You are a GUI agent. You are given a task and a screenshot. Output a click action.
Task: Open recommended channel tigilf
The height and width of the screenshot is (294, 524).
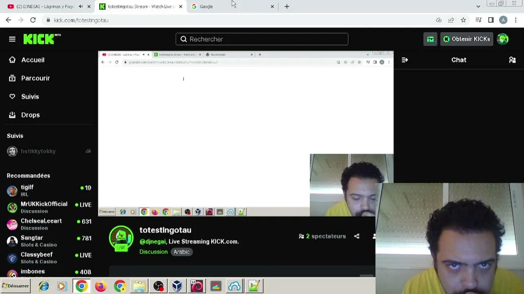[x=49, y=191]
